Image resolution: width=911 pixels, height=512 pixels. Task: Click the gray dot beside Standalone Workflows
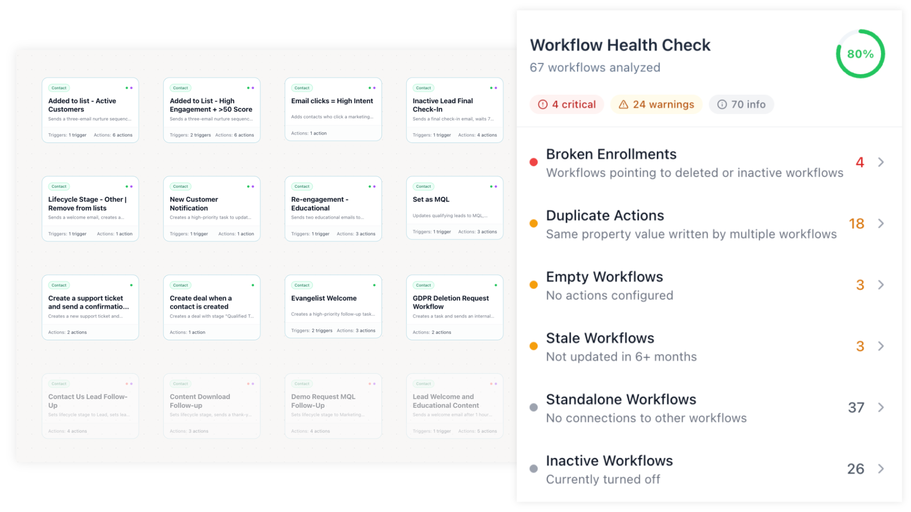pos(534,407)
